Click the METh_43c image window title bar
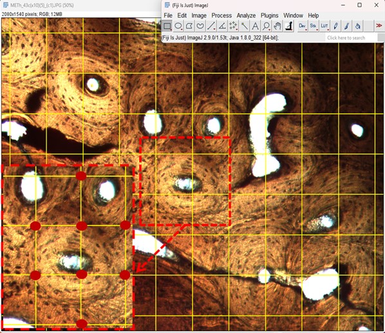 point(81,5)
